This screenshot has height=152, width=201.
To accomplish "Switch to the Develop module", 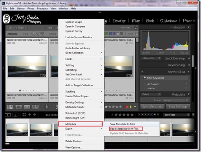I will coord(119,21).
